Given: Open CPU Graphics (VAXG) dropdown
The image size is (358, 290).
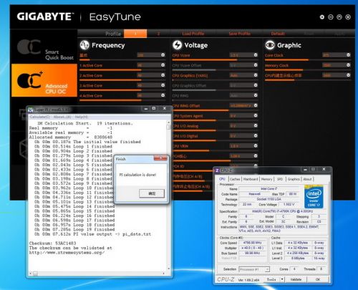Looking at the screenshot, I should (x=256, y=75).
